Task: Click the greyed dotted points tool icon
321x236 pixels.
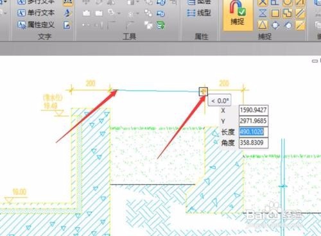Action: click(x=86, y=25)
